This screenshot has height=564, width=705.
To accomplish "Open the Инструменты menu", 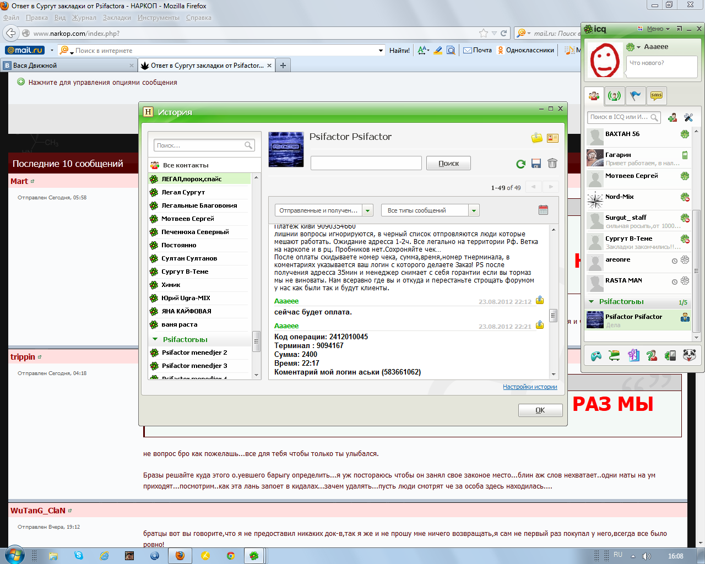I will coord(159,18).
